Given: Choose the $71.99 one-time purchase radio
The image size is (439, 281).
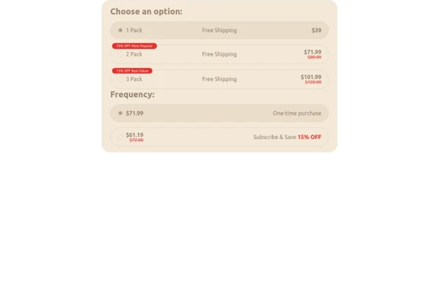Looking at the screenshot, I should pyautogui.click(x=121, y=113).
